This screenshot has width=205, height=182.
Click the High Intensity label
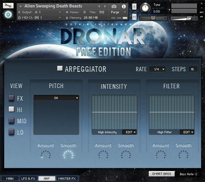click(x=107, y=132)
